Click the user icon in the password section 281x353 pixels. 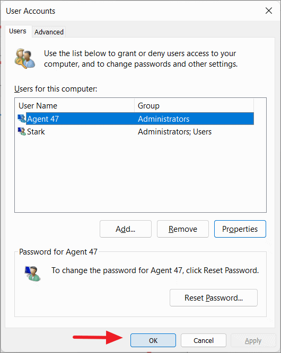(33, 273)
